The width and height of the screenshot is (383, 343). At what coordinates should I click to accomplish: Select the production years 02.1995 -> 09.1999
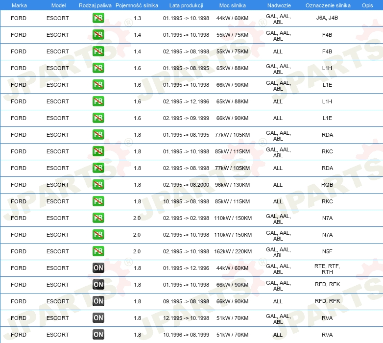(x=186, y=118)
